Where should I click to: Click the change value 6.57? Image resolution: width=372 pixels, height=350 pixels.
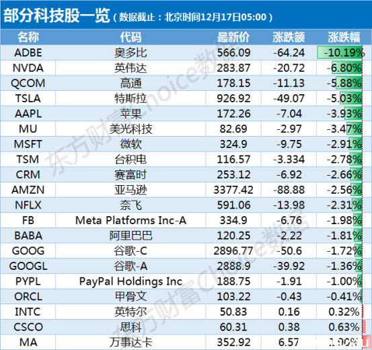[x=289, y=342]
